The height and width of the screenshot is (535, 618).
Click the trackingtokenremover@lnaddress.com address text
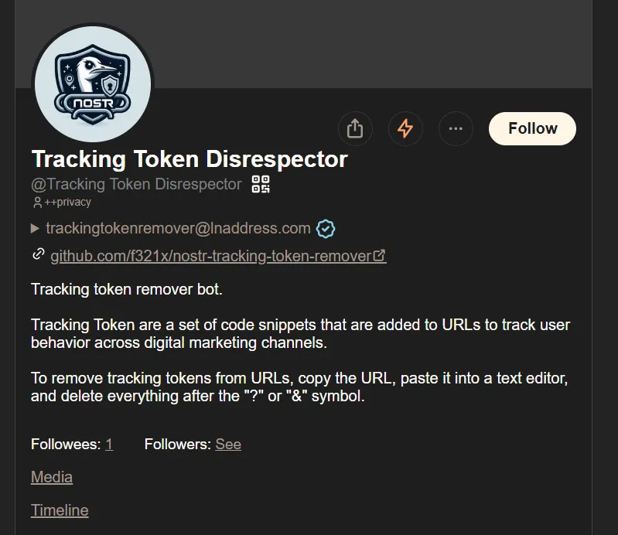[178, 229]
